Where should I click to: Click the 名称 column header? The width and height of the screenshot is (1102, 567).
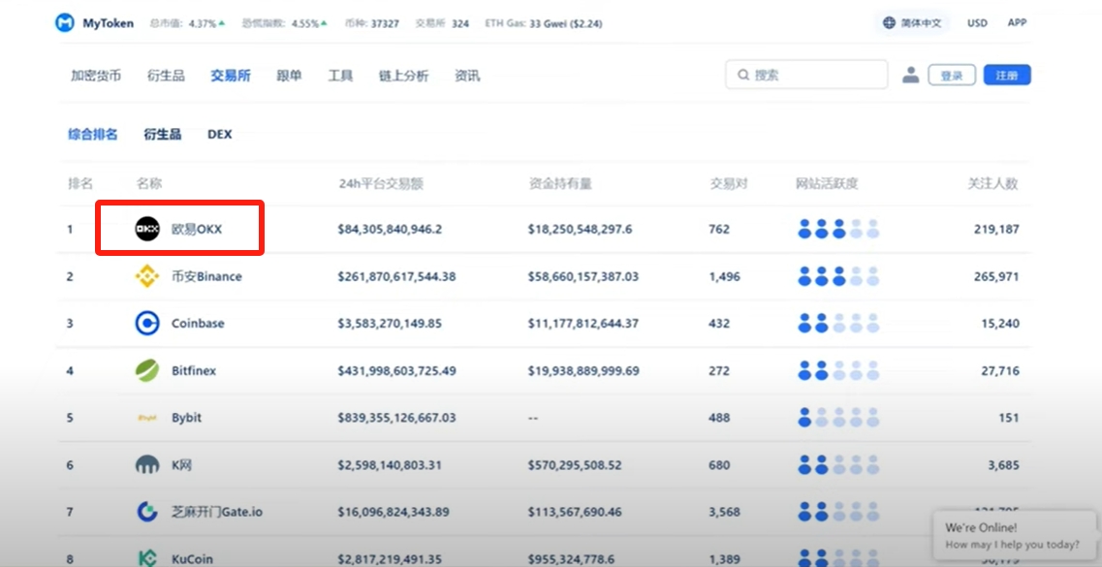pos(149,184)
